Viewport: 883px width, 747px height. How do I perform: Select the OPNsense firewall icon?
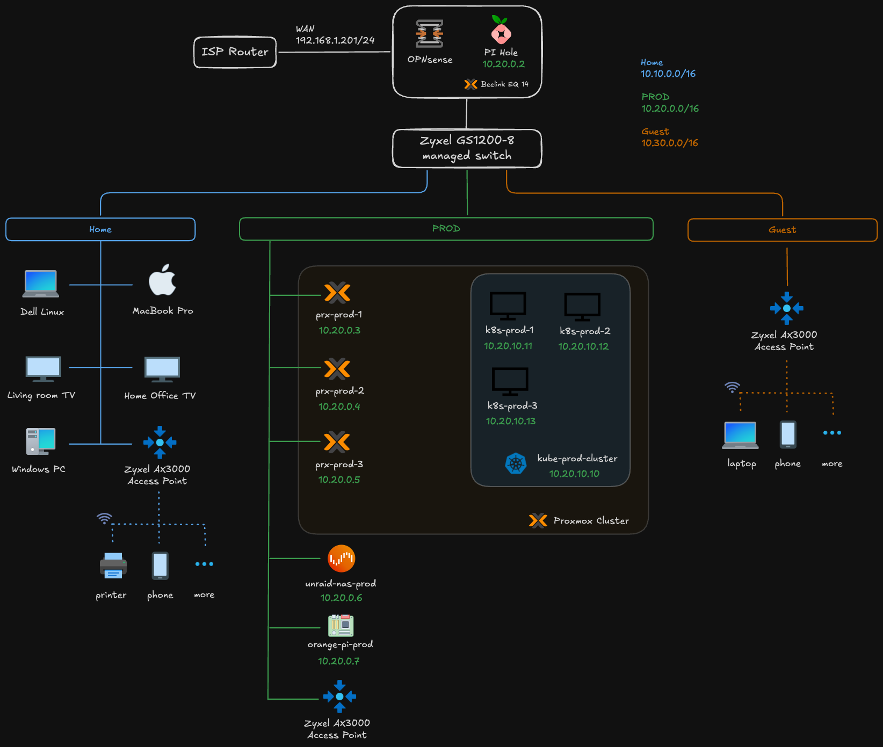pyautogui.click(x=429, y=33)
